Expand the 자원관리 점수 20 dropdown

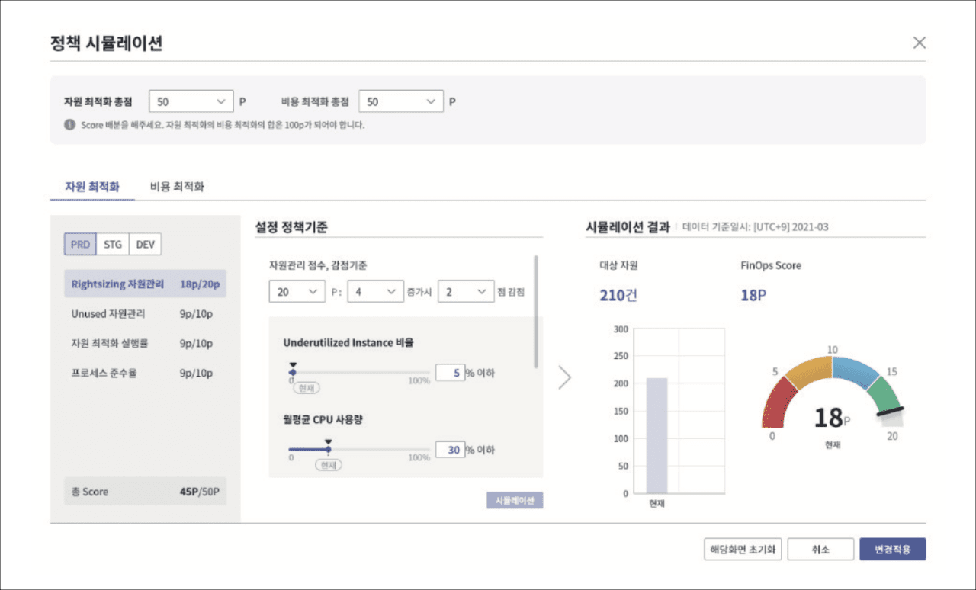click(x=296, y=292)
